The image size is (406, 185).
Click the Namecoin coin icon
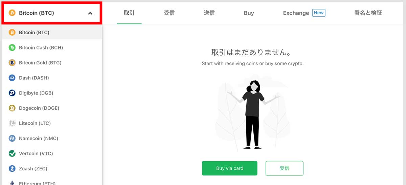coord(12,138)
